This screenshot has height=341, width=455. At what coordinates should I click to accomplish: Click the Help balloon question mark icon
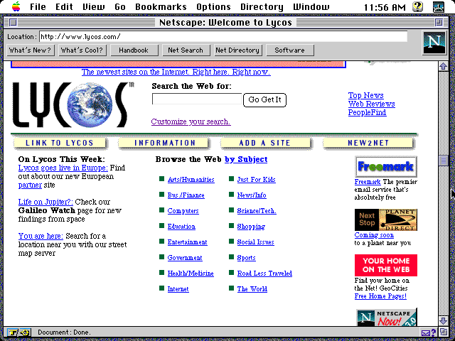point(418,7)
